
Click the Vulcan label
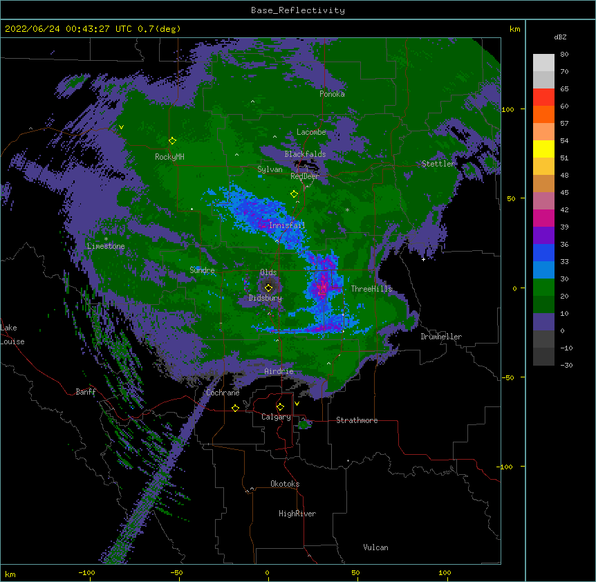375,547
